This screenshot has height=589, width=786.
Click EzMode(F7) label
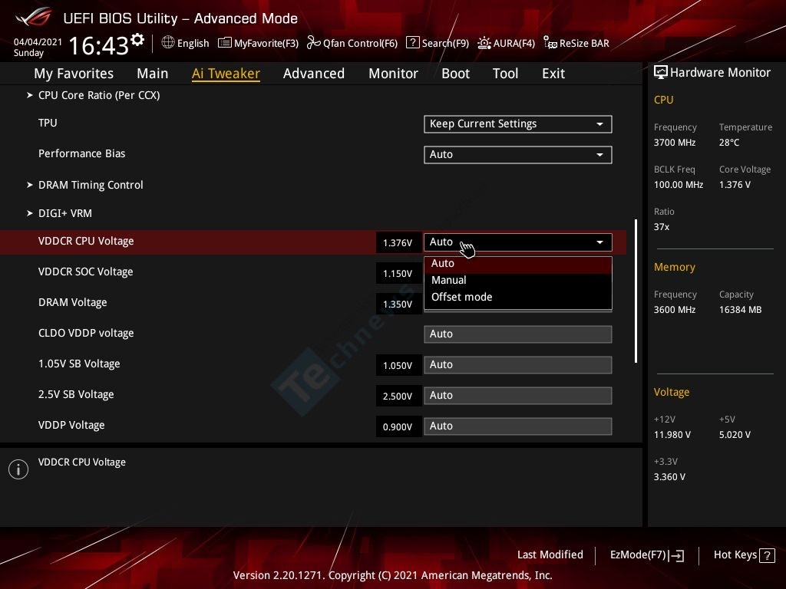click(638, 555)
